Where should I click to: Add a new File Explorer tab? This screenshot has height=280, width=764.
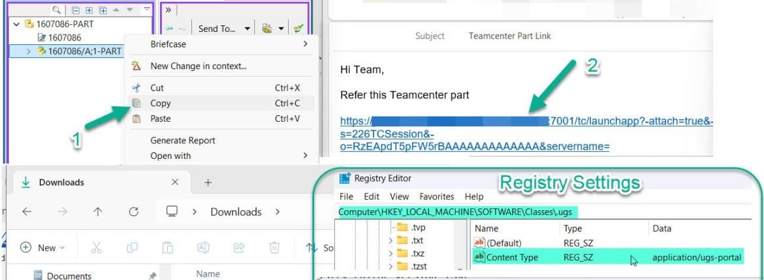click(208, 182)
